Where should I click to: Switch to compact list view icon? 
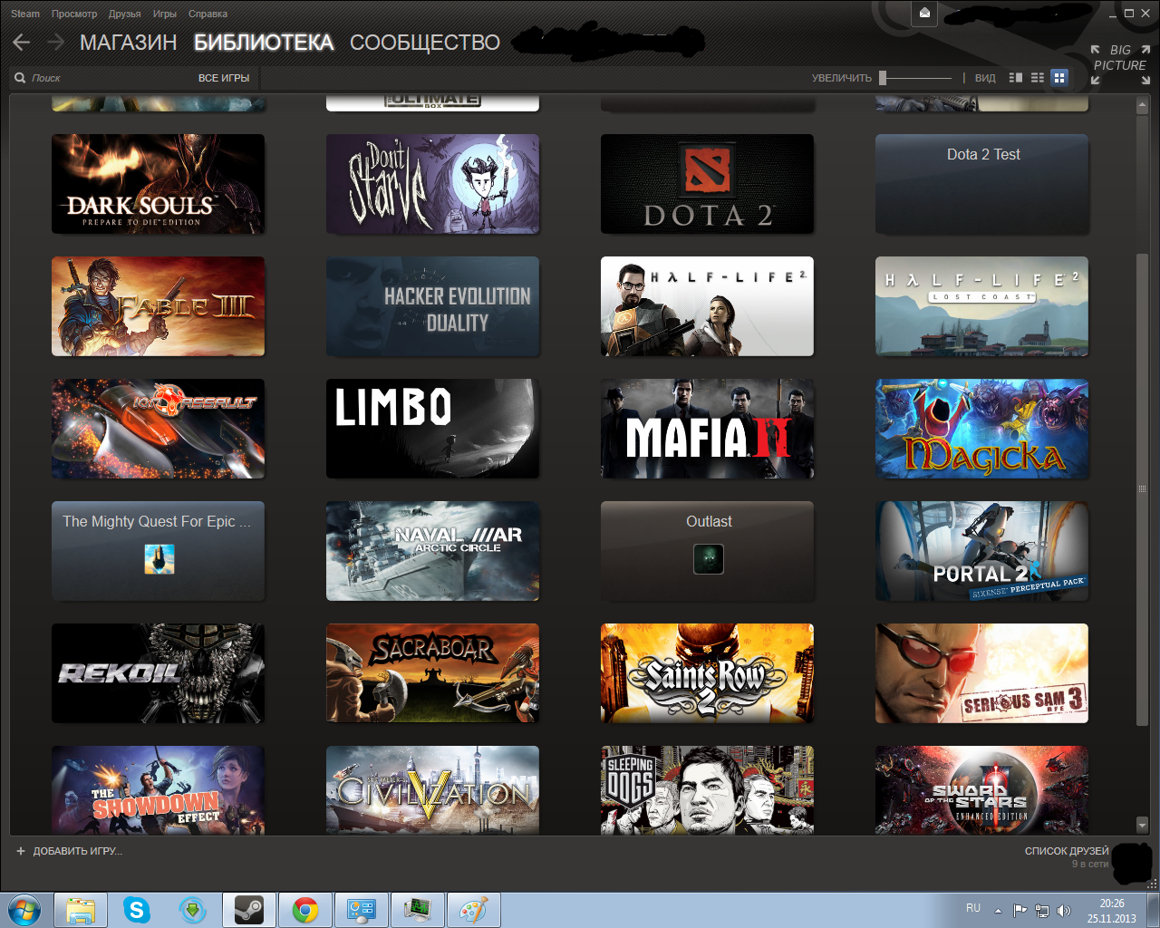(1038, 78)
